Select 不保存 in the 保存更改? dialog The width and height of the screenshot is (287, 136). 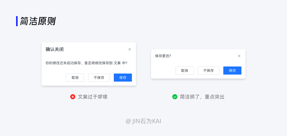point(208,71)
